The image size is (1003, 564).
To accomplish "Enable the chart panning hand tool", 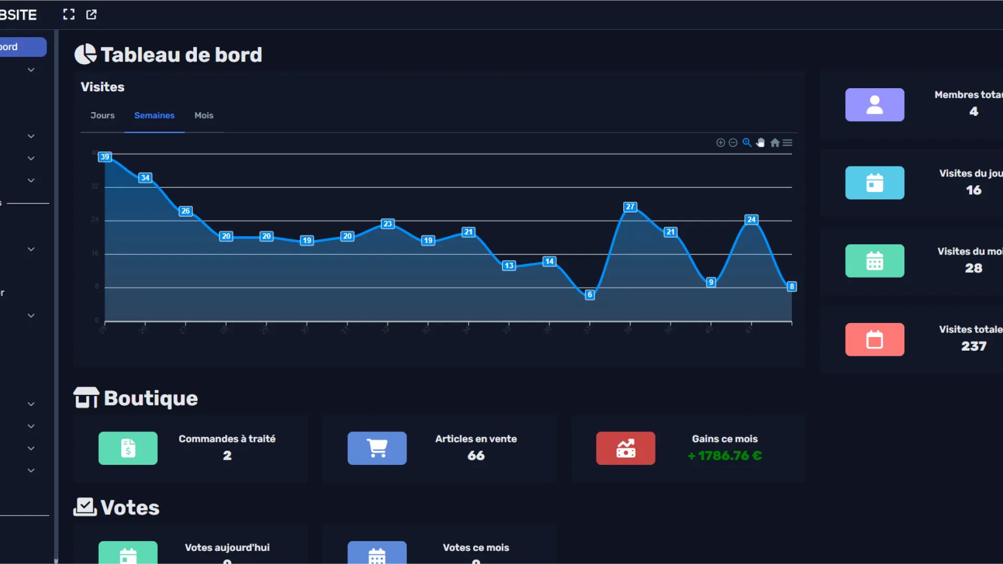I will click(761, 142).
